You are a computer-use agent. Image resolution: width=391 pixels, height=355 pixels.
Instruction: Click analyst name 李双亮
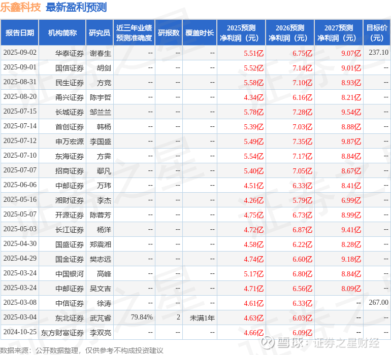100,333
